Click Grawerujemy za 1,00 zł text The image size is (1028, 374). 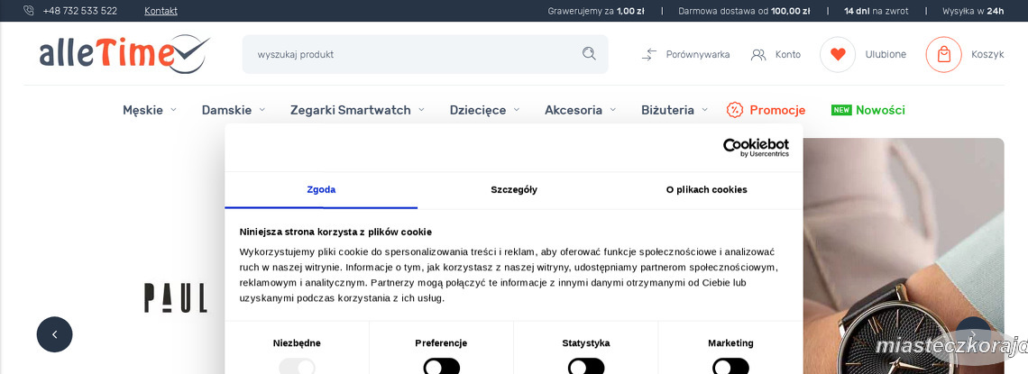click(x=596, y=11)
